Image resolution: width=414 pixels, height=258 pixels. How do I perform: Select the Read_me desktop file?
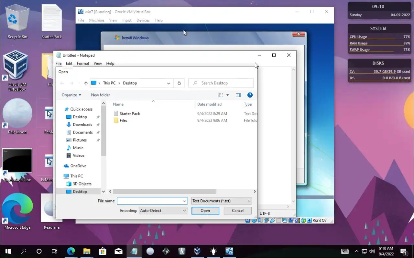(x=52, y=212)
